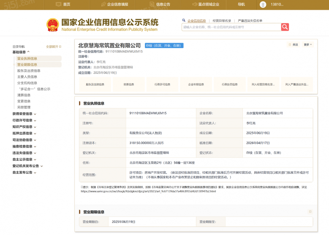
Task: Select 清算信息 in sidebar
Action: (24, 95)
